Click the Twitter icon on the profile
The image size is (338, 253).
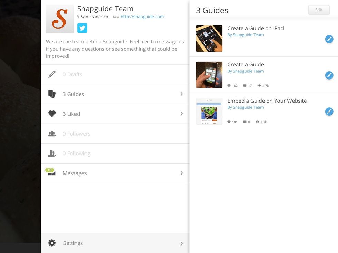[x=82, y=28]
